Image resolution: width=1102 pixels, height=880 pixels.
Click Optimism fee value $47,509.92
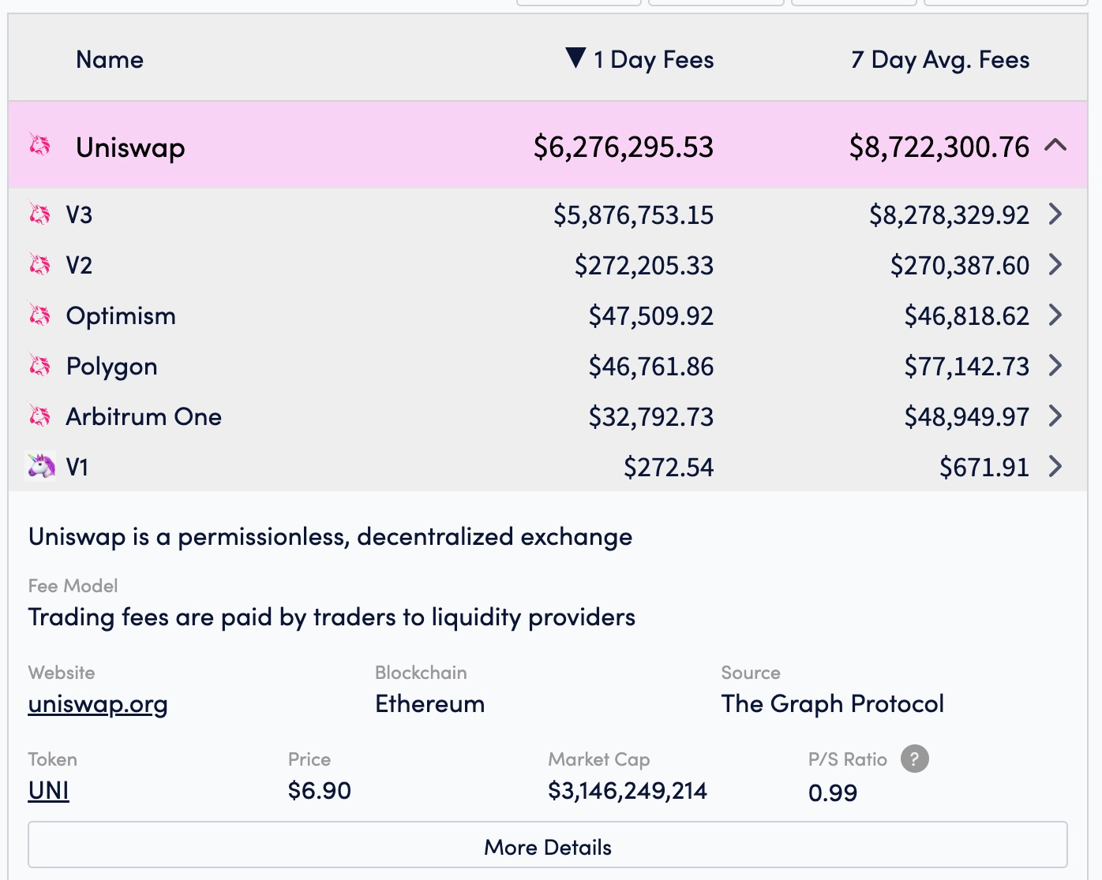coord(651,316)
